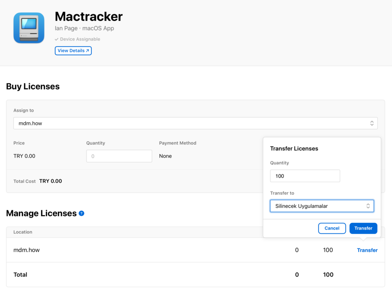Click the Mactracker app icon
This screenshot has height=301, width=392.
pos(29,28)
